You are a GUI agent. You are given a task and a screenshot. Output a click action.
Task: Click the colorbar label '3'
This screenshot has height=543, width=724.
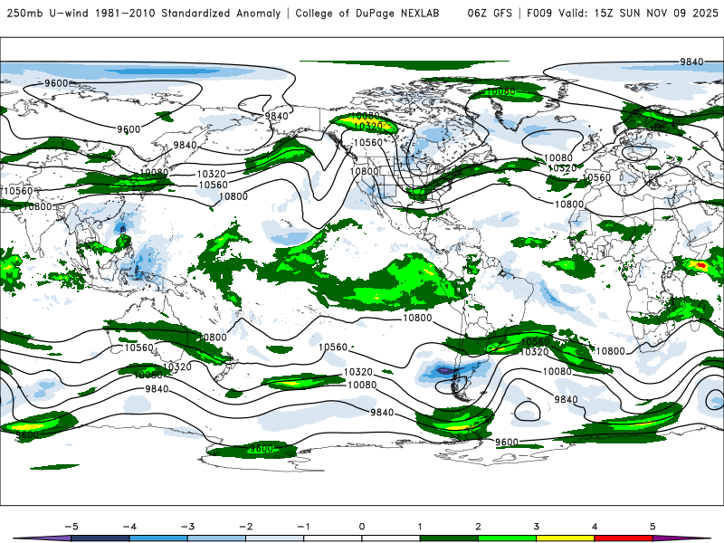536,527
